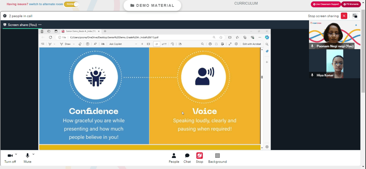Start Read aloud in PDF toolbar

[95, 44]
